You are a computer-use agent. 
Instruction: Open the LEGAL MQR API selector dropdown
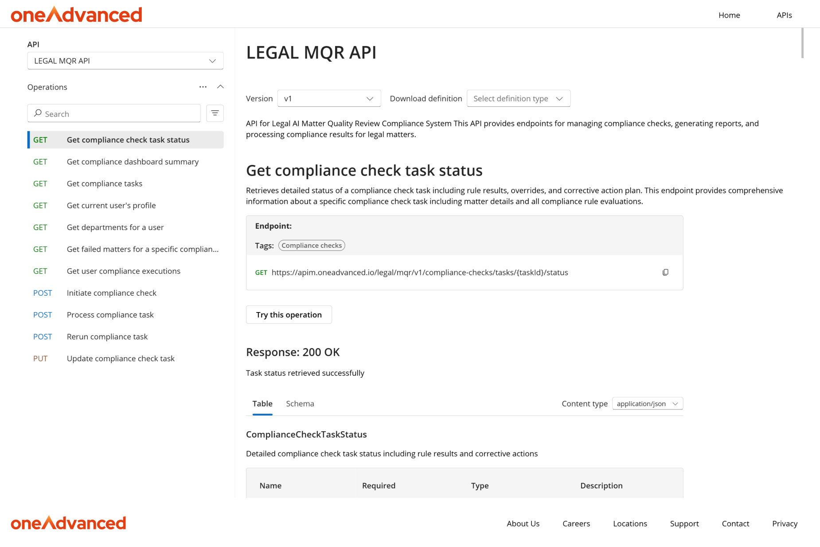125,61
